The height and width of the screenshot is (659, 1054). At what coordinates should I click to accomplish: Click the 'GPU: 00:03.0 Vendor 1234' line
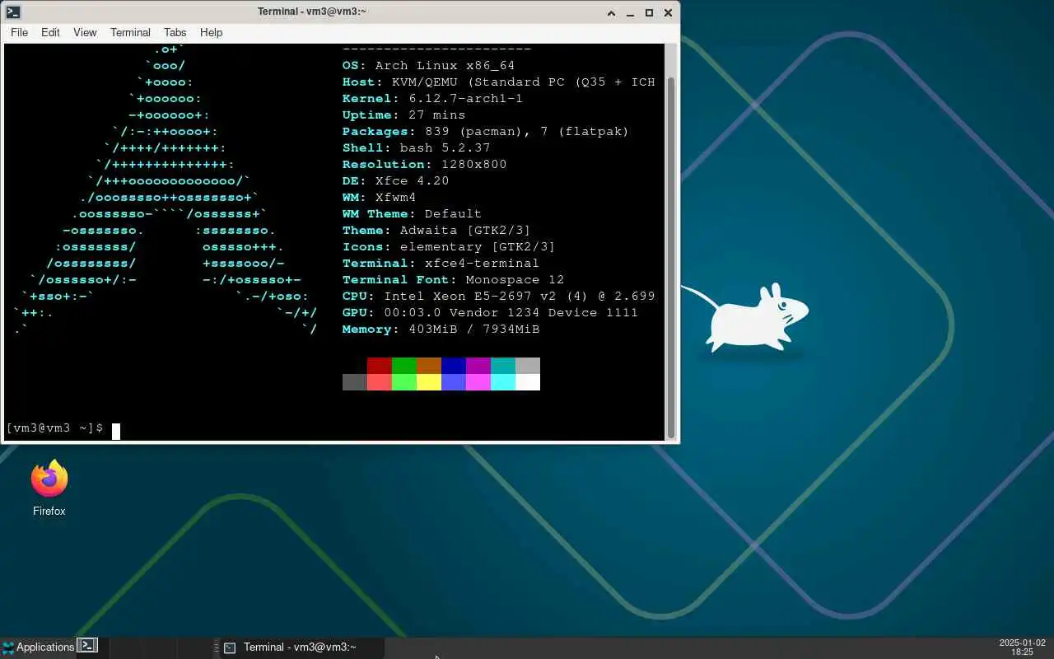point(491,313)
